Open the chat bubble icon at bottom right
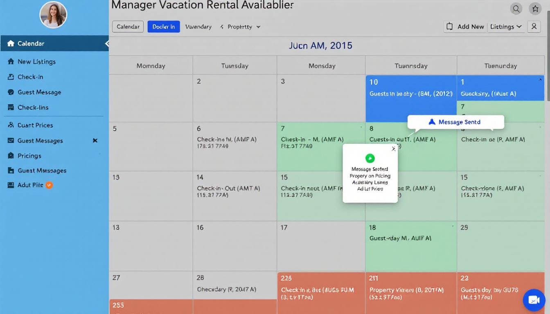The width and height of the screenshot is (550, 314). (x=534, y=300)
